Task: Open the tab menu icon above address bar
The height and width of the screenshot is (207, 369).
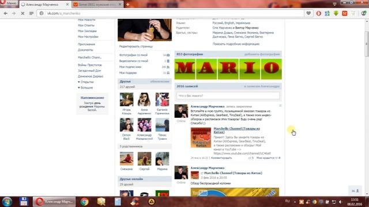Action: tap(334, 4)
